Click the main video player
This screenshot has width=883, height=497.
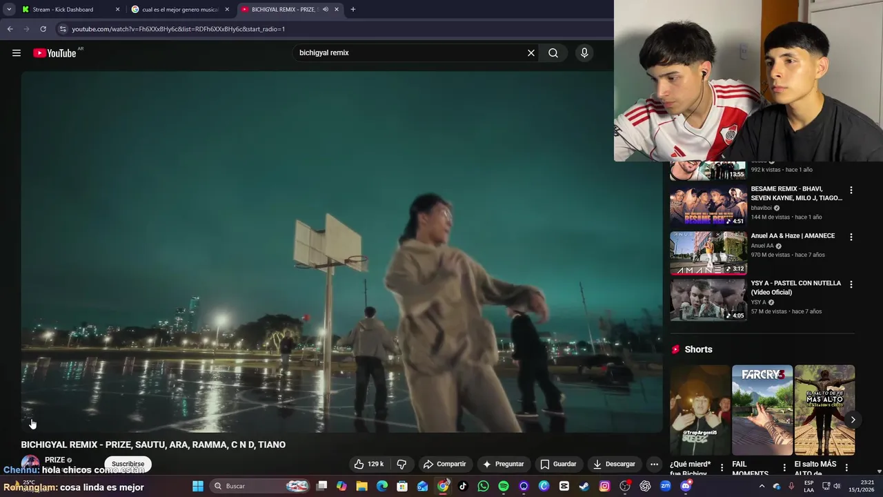(341, 252)
